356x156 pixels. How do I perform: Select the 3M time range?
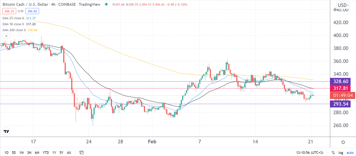pyautogui.click(x=29, y=153)
